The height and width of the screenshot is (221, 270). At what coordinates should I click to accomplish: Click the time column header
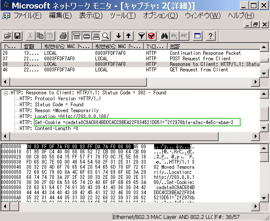click(32, 46)
